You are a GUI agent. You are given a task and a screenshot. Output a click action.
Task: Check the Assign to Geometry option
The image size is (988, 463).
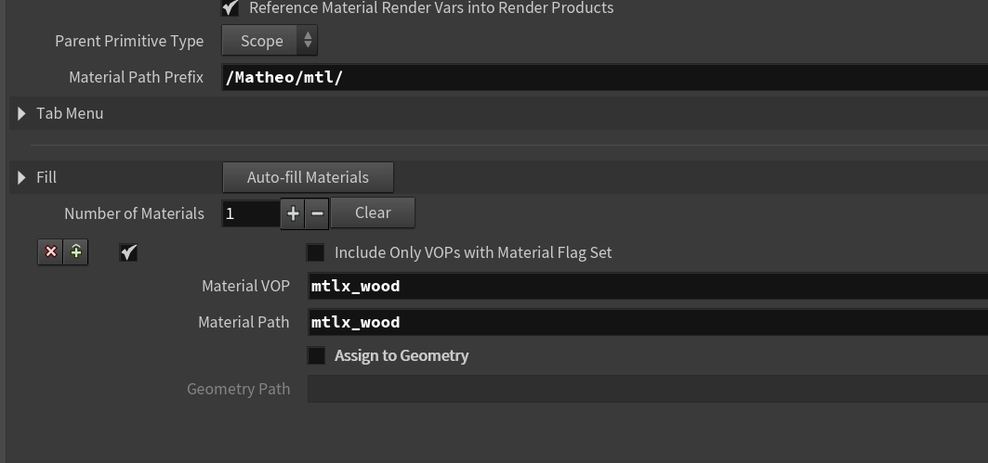[x=316, y=355]
